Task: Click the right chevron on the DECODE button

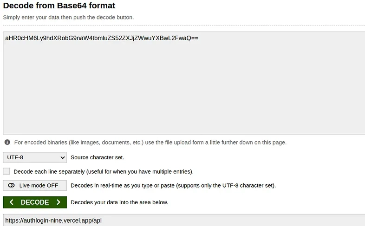Action: tap(59, 202)
